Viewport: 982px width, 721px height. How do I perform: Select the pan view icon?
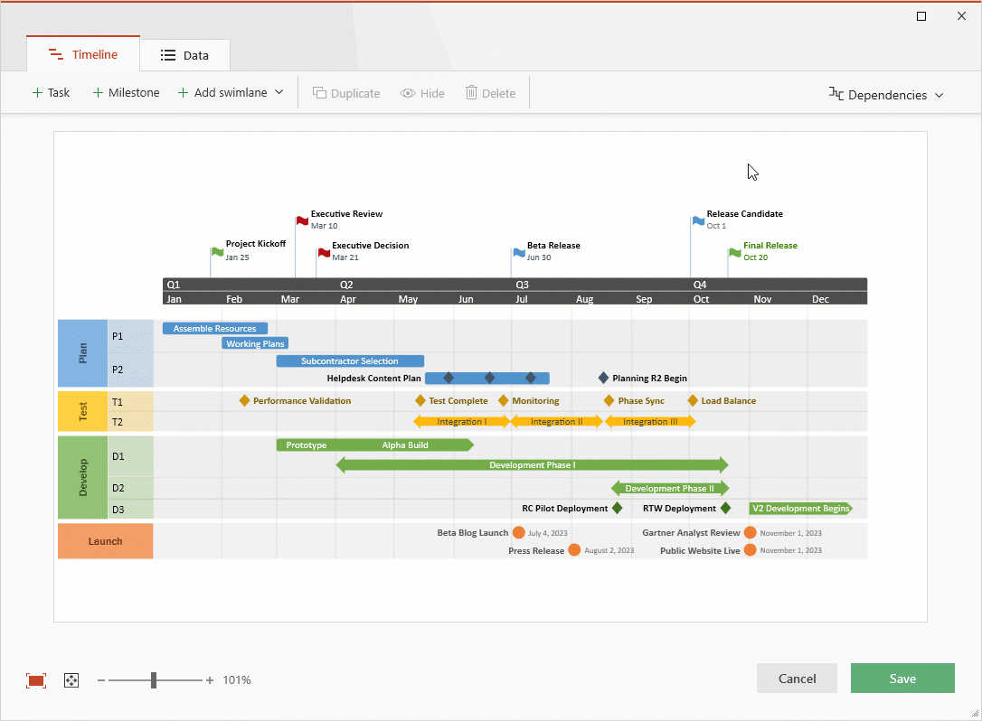71,679
